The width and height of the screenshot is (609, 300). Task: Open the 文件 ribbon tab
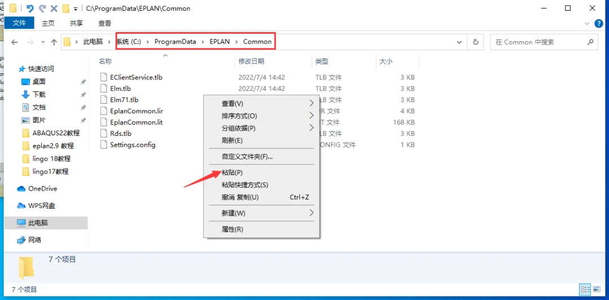pos(19,23)
